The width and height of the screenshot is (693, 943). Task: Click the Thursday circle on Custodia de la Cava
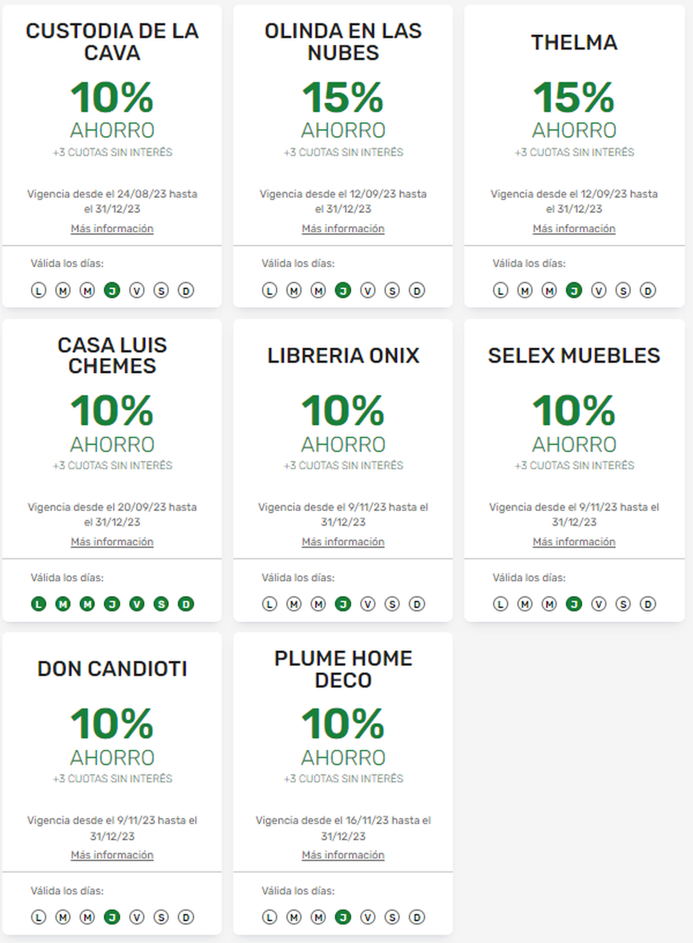coord(112,290)
